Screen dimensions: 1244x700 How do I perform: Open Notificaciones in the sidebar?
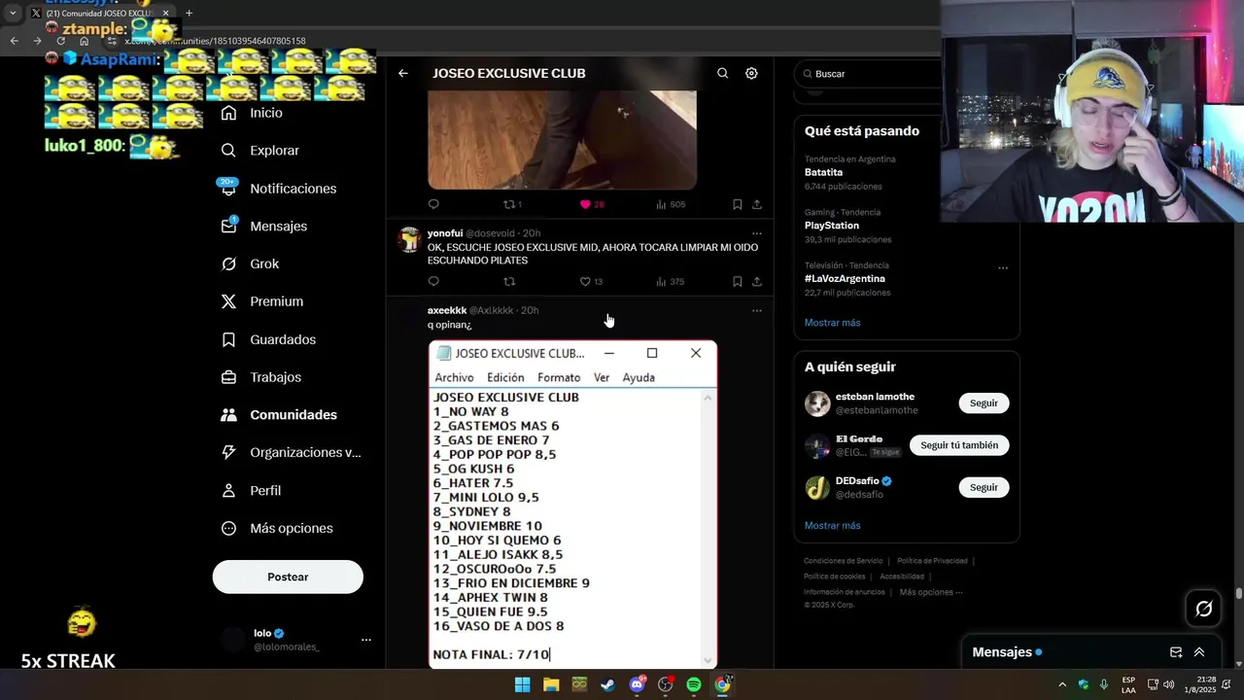click(x=278, y=189)
